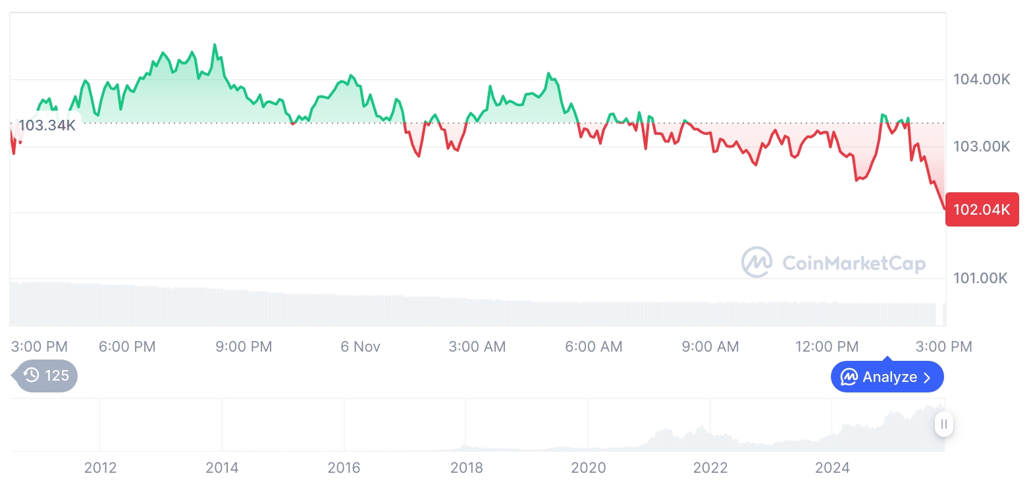Click the CoinMarketCap watermark text
This screenshot has width=1031, height=482.
854,263
